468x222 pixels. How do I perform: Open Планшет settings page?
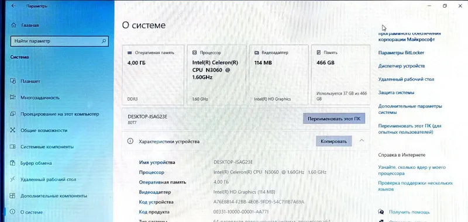[30, 81]
